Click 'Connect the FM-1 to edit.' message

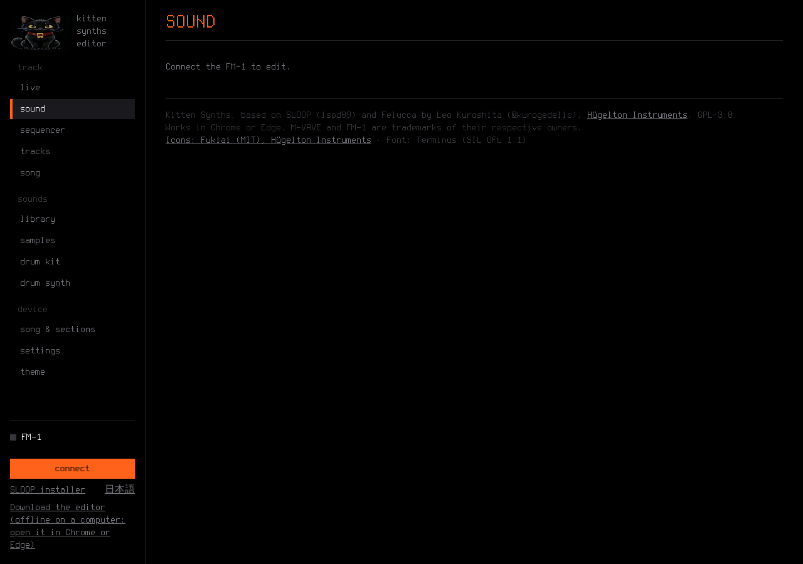(228, 67)
